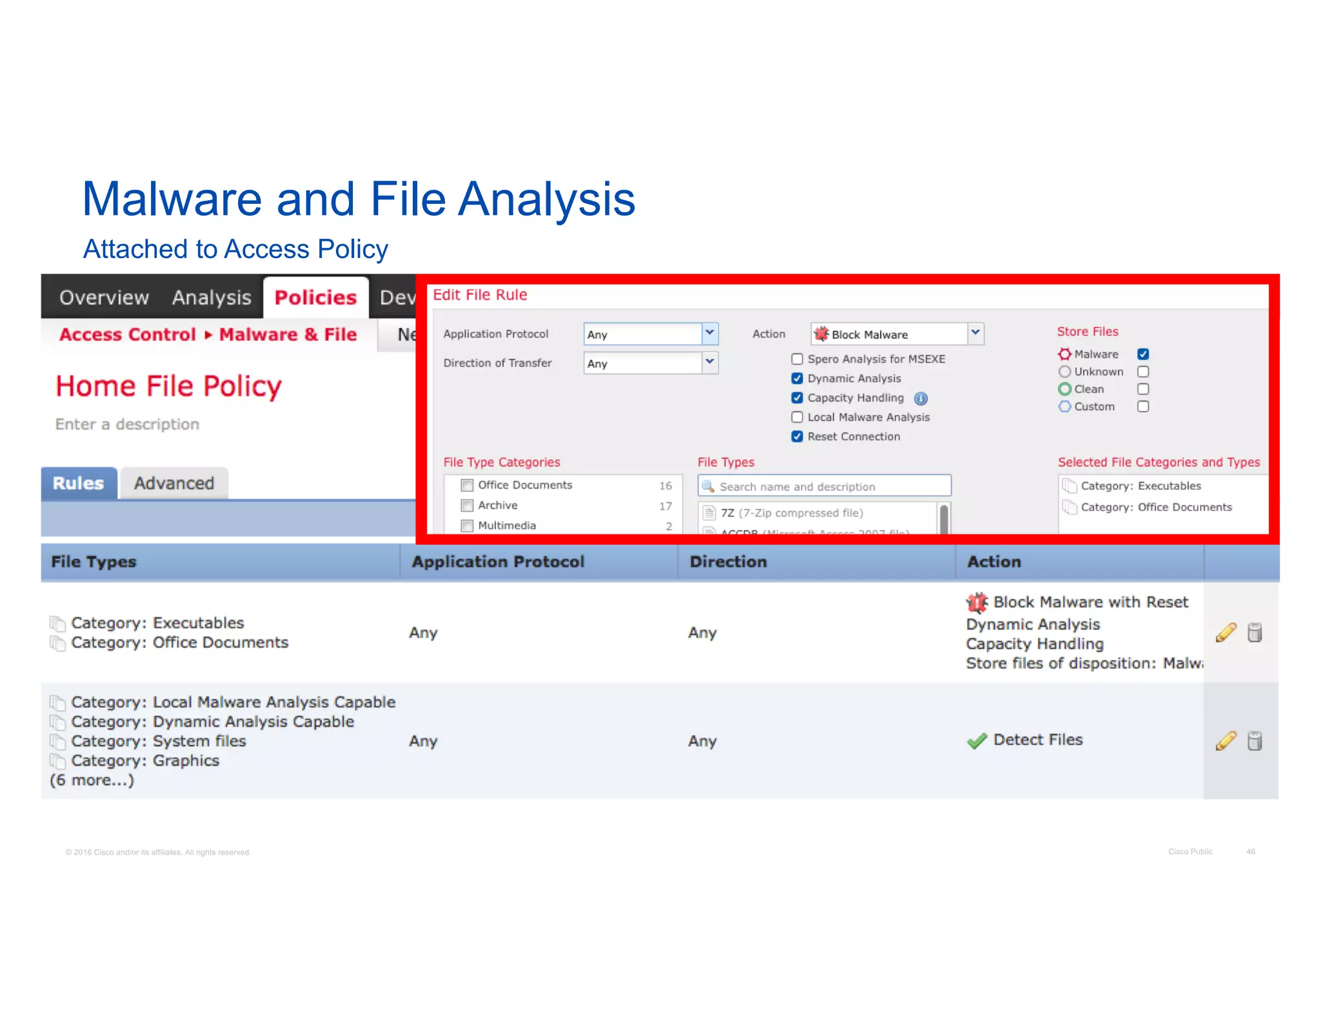Delete the Detect Files rule via trash icon

(1255, 741)
